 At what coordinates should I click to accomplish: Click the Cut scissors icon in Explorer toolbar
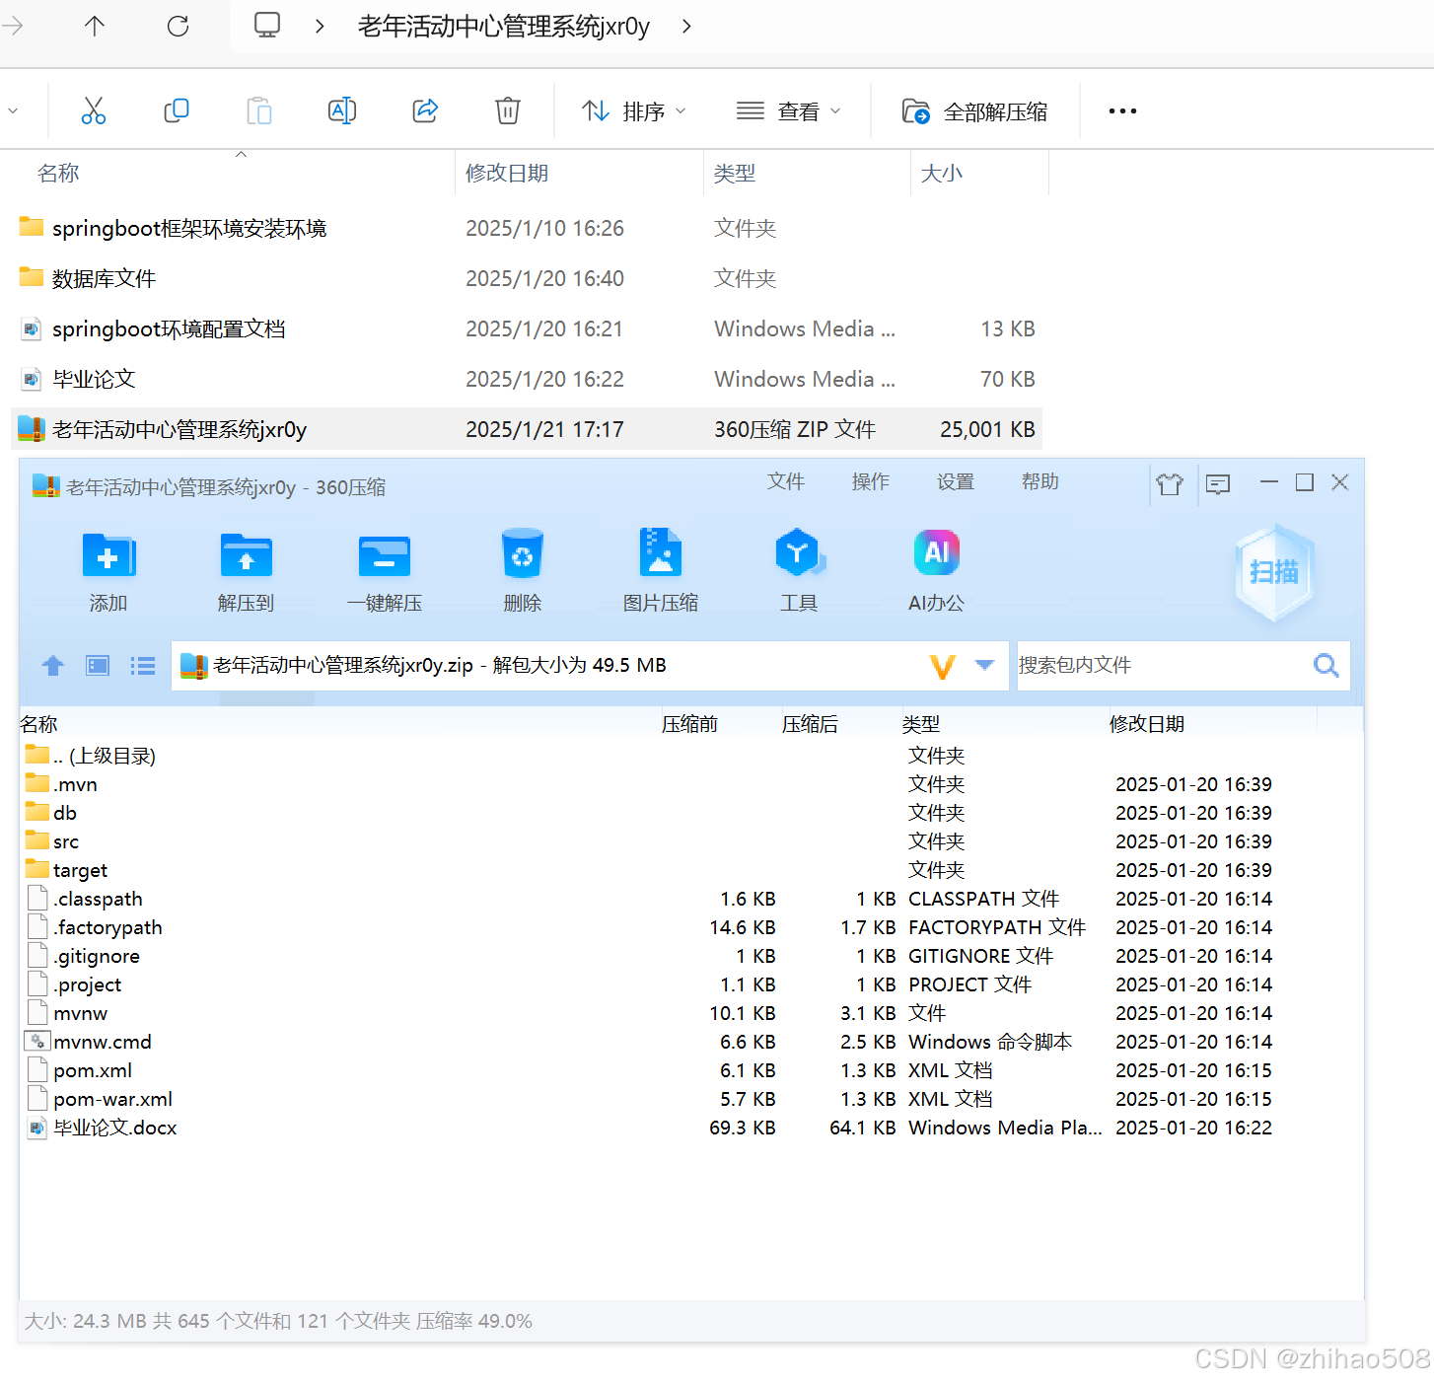(x=94, y=110)
